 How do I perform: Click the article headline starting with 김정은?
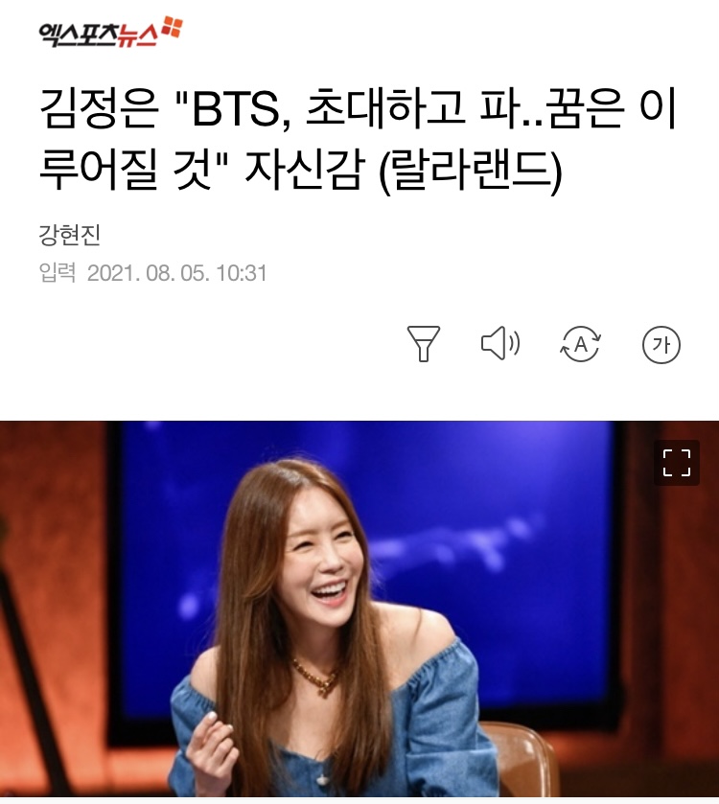(358, 140)
